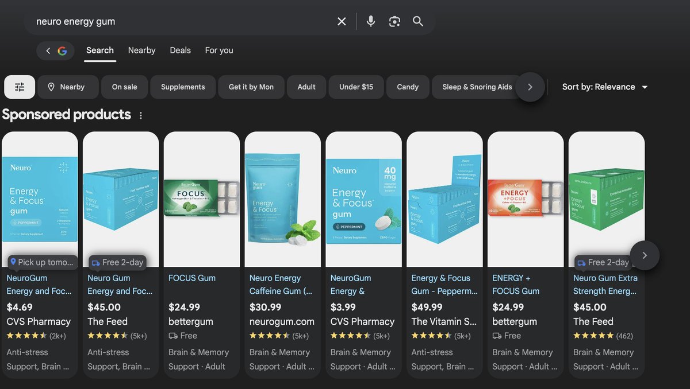Open Google Lens image search icon

pyautogui.click(x=394, y=21)
